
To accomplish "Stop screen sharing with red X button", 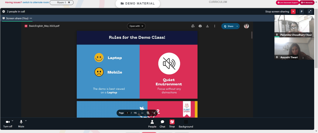I will [293, 11].
